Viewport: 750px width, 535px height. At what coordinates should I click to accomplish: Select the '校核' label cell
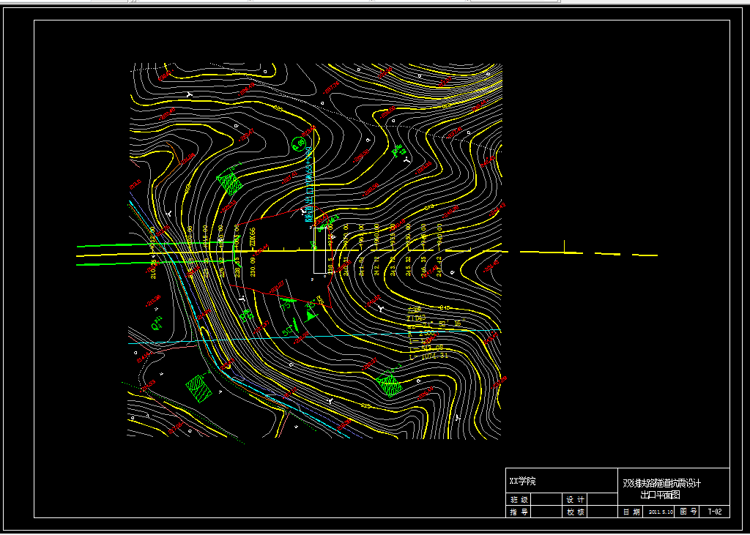click(x=576, y=512)
